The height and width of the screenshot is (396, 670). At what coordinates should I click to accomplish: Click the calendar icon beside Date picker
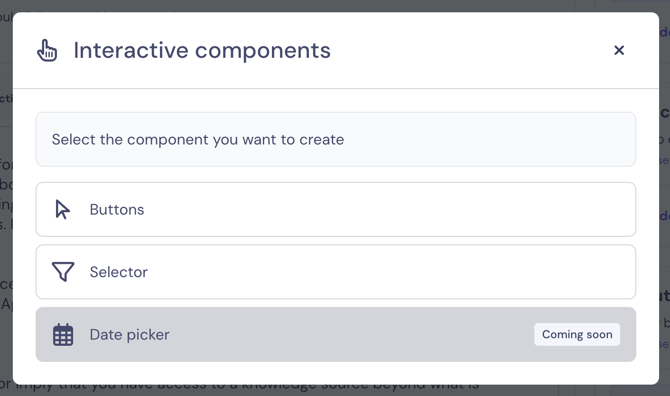point(63,334)
